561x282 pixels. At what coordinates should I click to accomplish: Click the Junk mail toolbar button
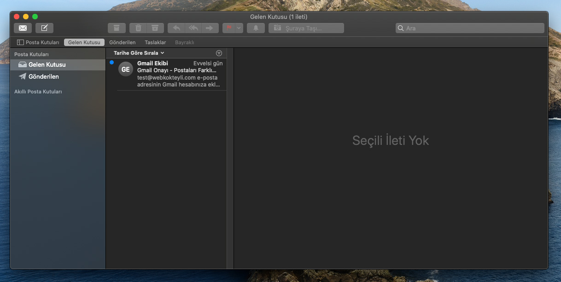[155, 28]
